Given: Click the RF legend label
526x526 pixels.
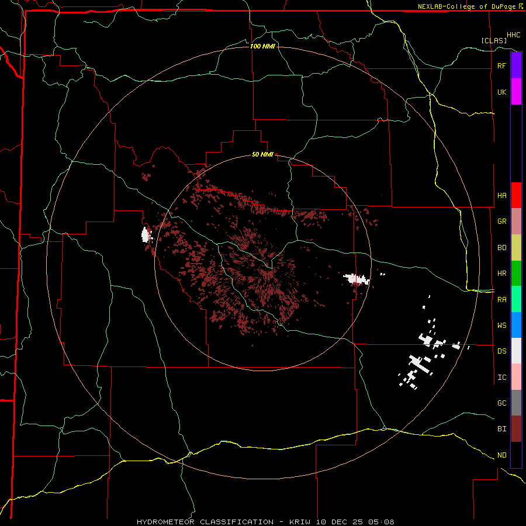Looking at the screenshot, I should [501, 65].
